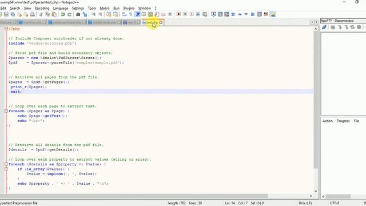Click the NppFTP refresh icon

352,27
